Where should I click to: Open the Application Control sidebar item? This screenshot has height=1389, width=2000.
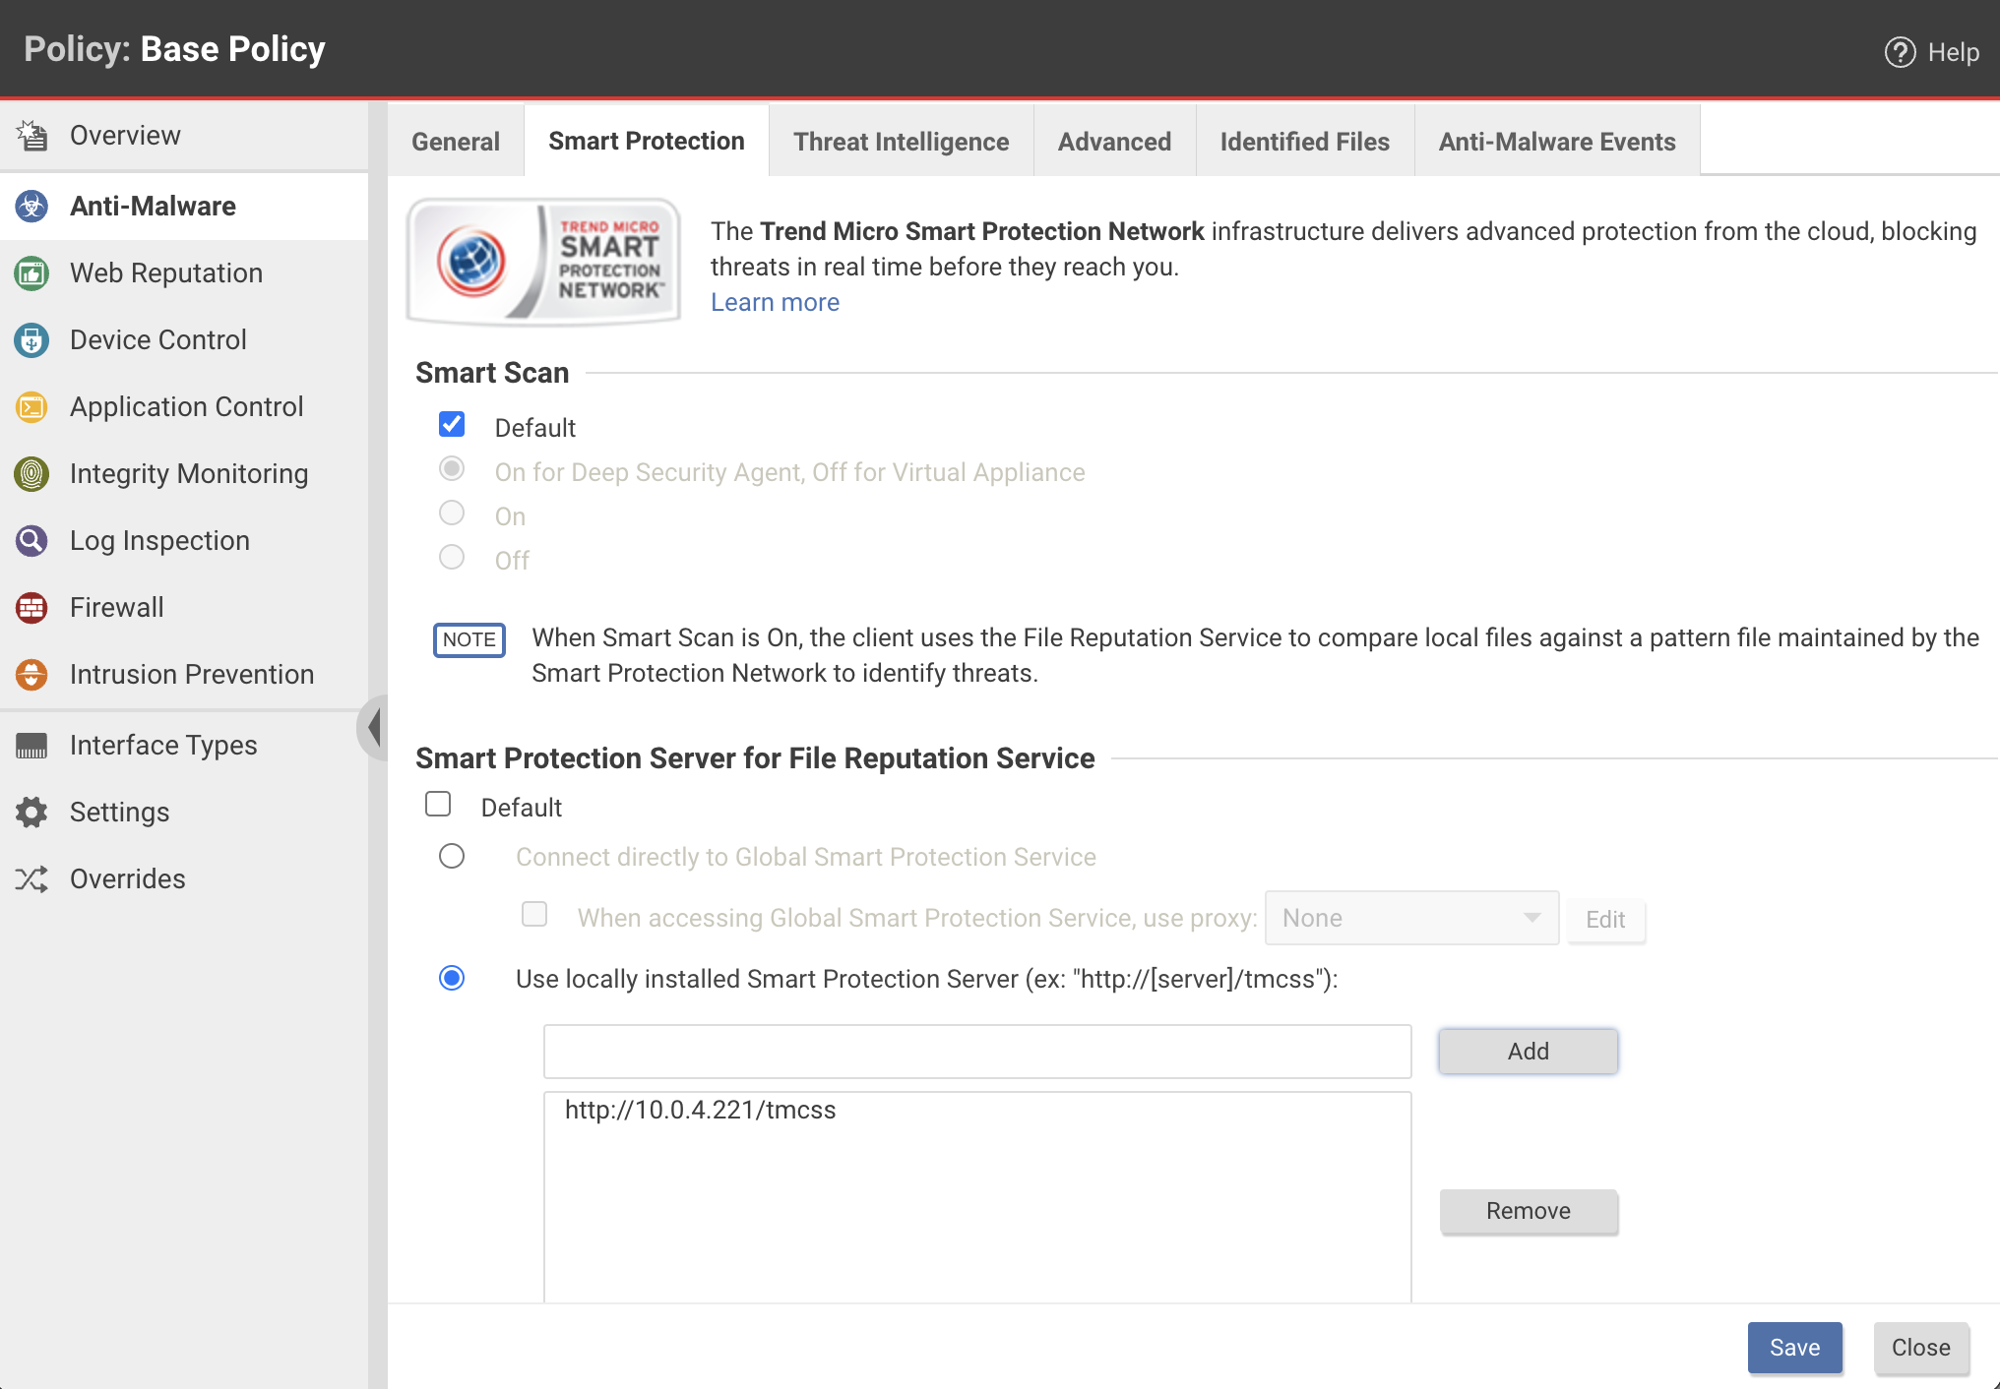point(184,406)
